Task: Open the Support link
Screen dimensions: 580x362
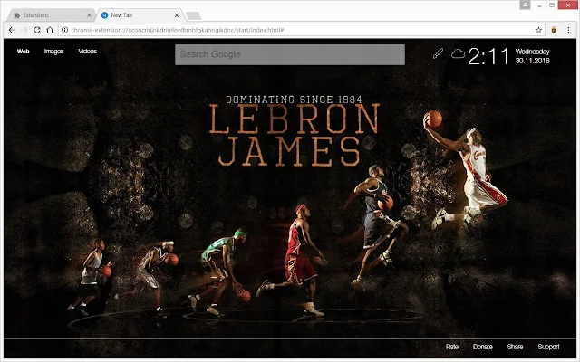Action: point(548,347)
